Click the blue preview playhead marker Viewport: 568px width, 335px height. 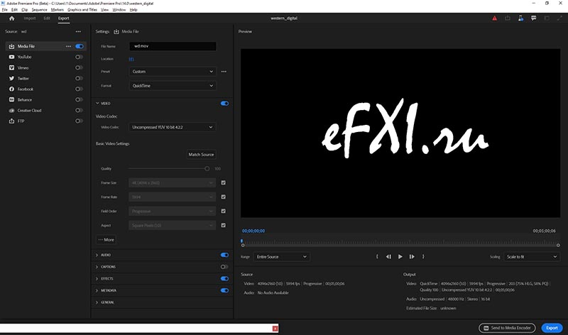pos(241,241)
